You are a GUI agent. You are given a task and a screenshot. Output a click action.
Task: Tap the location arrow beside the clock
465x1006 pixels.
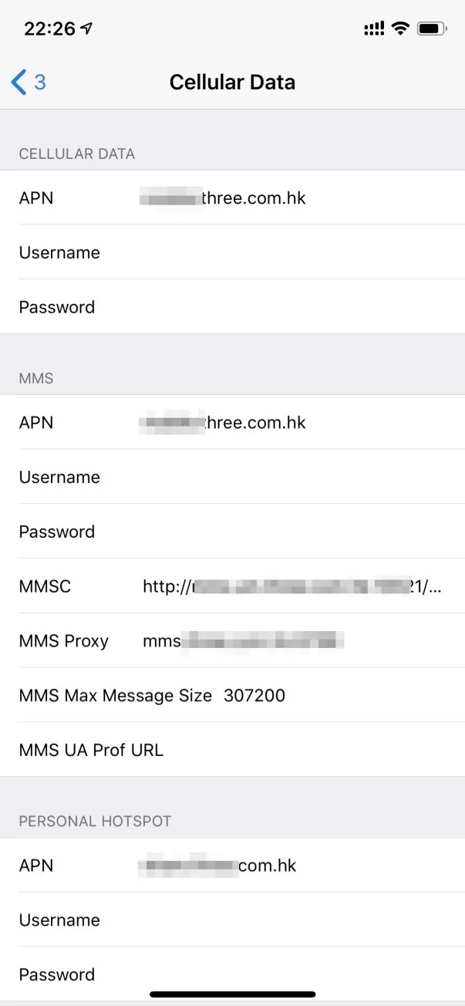(86, 29)
